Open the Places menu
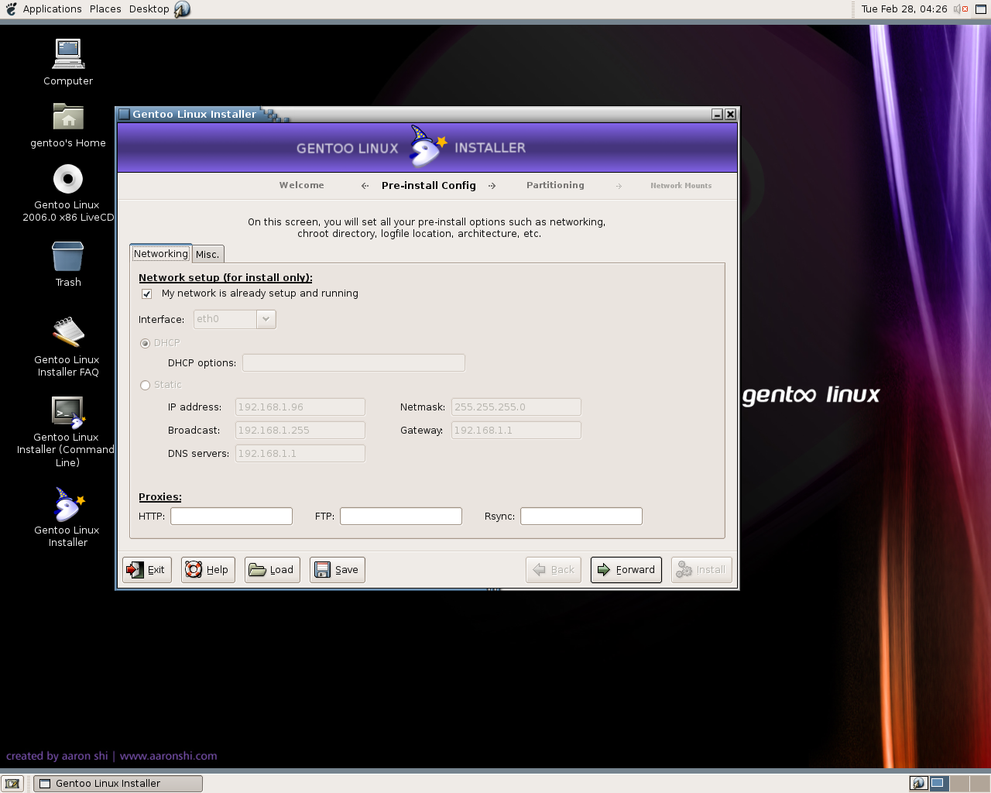Image resolution: width=991 pixels, height=793 pixels. tap(105, 9)
